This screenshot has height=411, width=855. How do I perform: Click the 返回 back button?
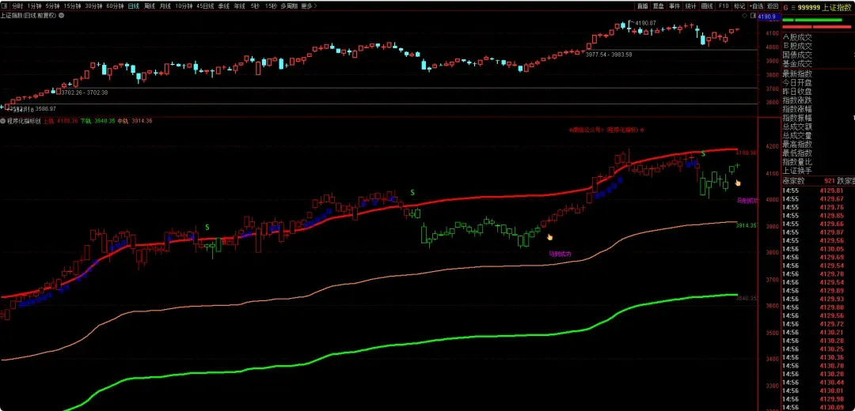(772, 6)
